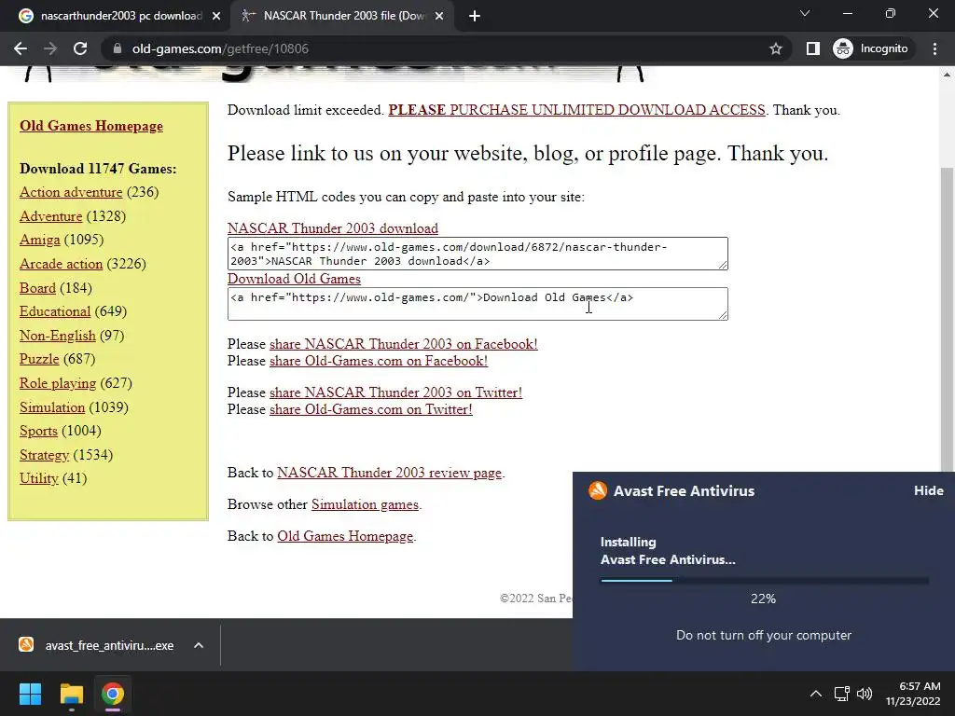Open Arcade action category
This screenshot has height=716, width=955.
point(61,264)
